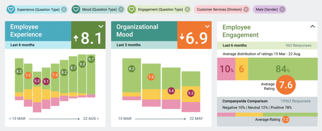Go to dates after 22 AUG
Screen dimensions: 322x131
(x=91, y=119)
